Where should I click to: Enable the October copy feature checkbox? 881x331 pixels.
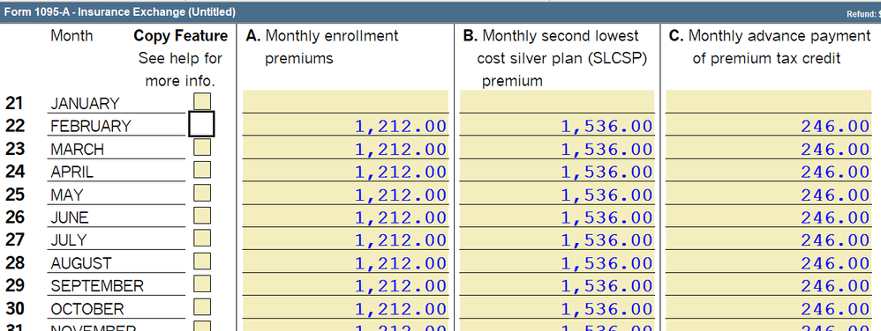202,307
